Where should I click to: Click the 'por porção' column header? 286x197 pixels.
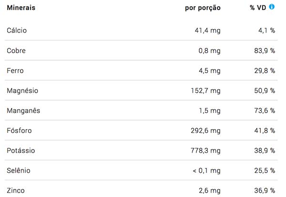(x=203, y=8)
